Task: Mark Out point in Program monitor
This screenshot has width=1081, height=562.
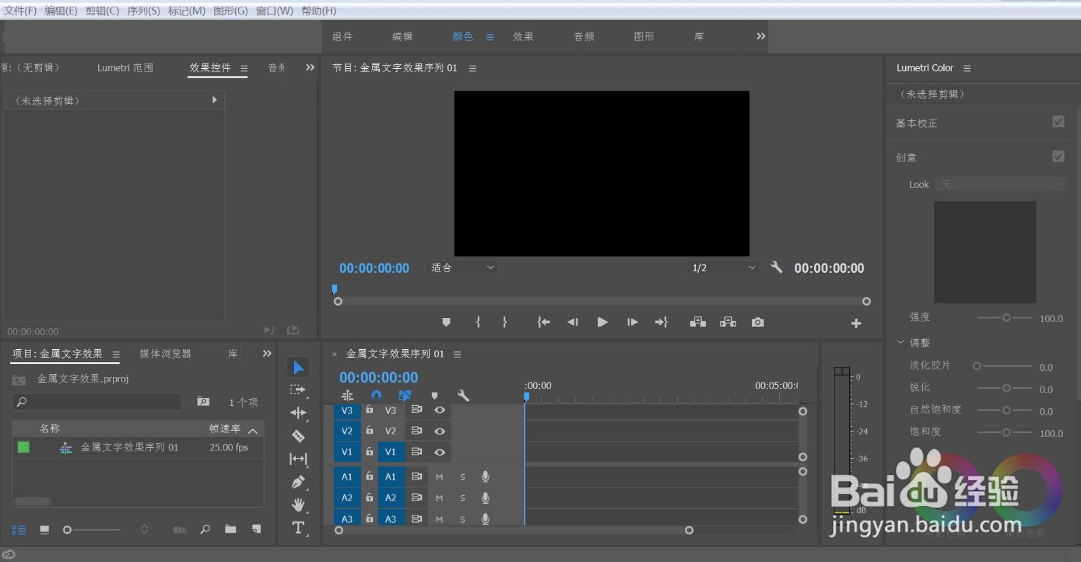Action: [x=505, y=322]
